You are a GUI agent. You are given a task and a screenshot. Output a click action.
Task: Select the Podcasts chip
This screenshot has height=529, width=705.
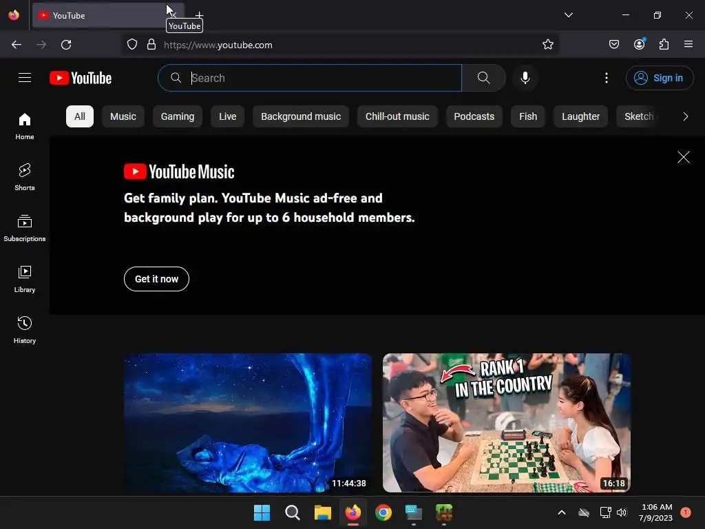click(474, 116)
